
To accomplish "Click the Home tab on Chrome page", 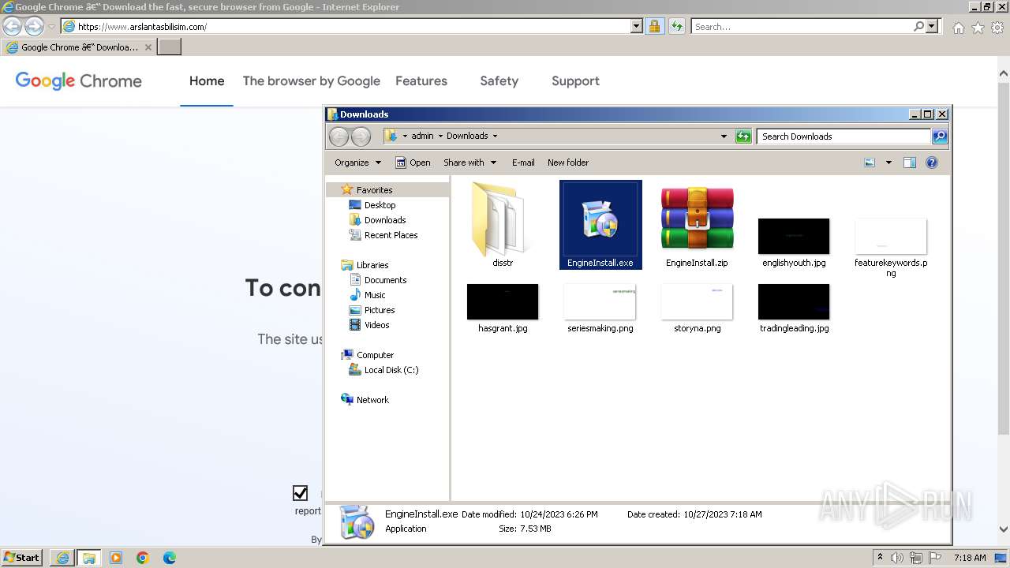I will tap(207, 81).
